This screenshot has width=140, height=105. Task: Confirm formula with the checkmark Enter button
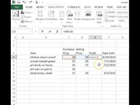(50, 32)
